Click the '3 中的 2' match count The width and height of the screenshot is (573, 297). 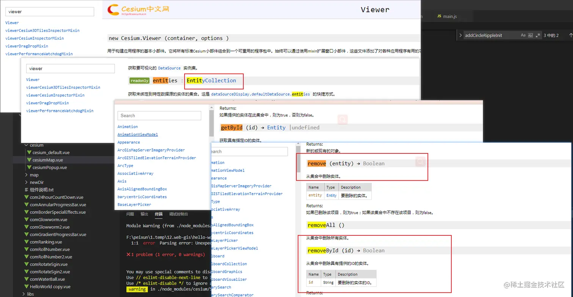551,35
